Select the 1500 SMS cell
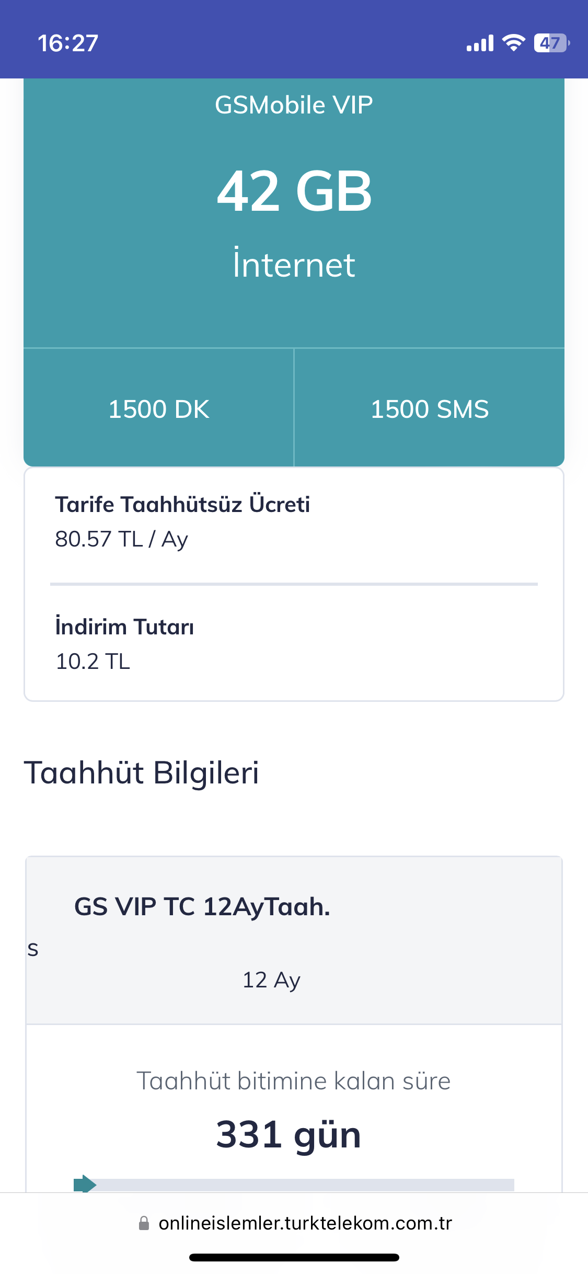The image size is (588, 1274). click(x=430, y=408)
